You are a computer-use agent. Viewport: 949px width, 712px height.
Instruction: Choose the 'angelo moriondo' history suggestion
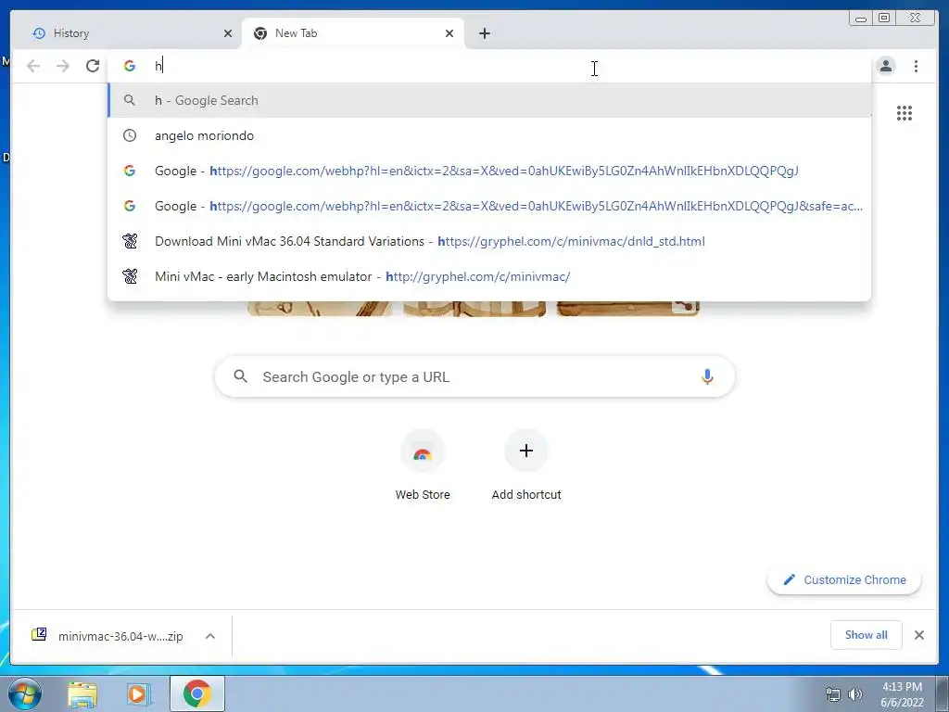coord(489,135)
